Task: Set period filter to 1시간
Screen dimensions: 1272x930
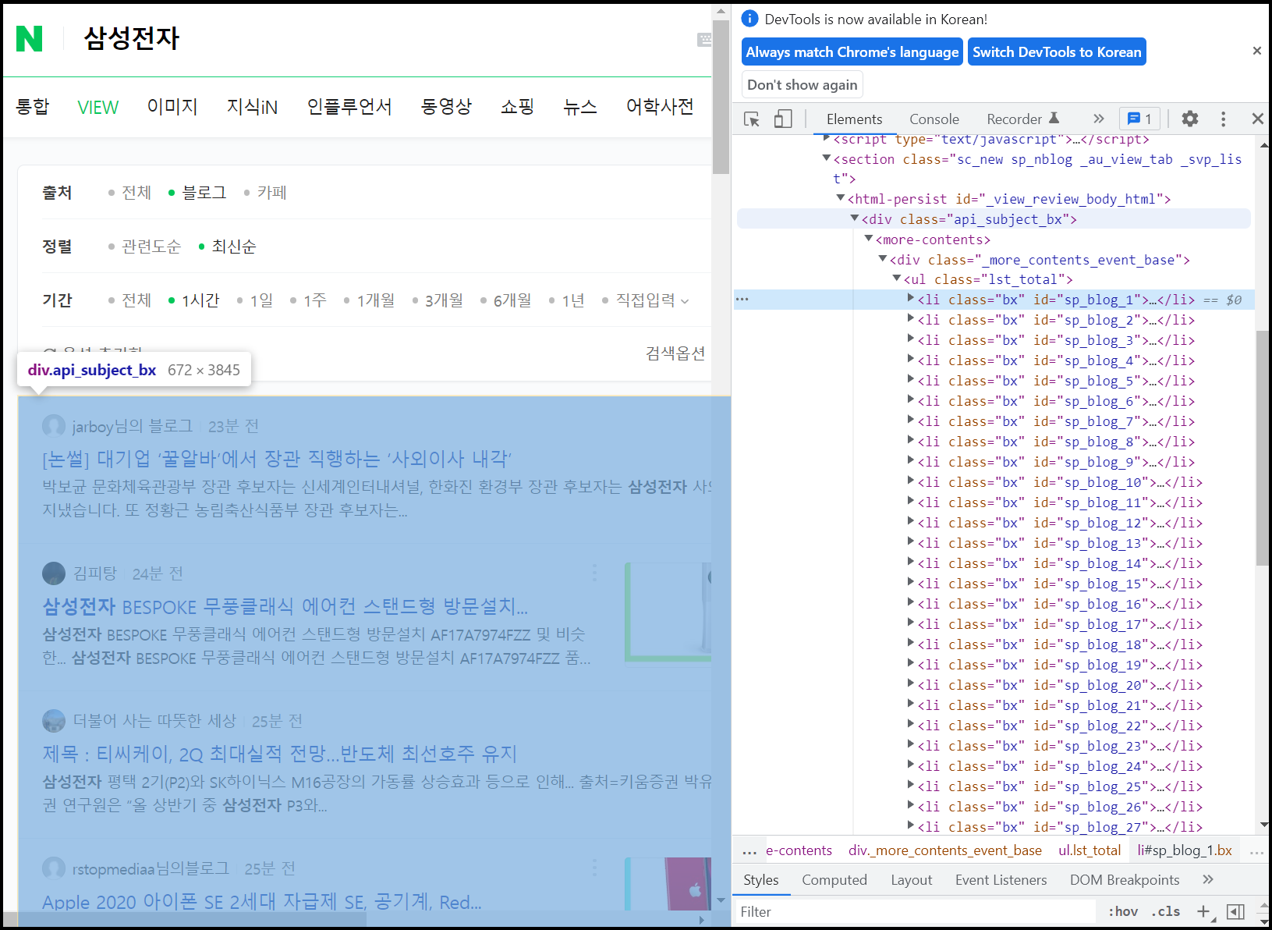Action: click(193, 300)
